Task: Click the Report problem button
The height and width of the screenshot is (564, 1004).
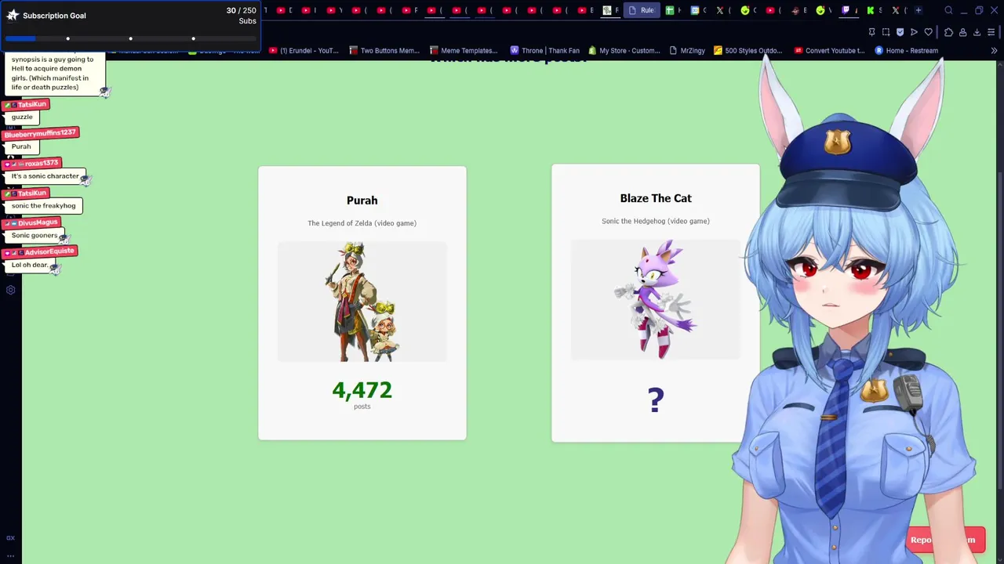Action: (944, 540)
